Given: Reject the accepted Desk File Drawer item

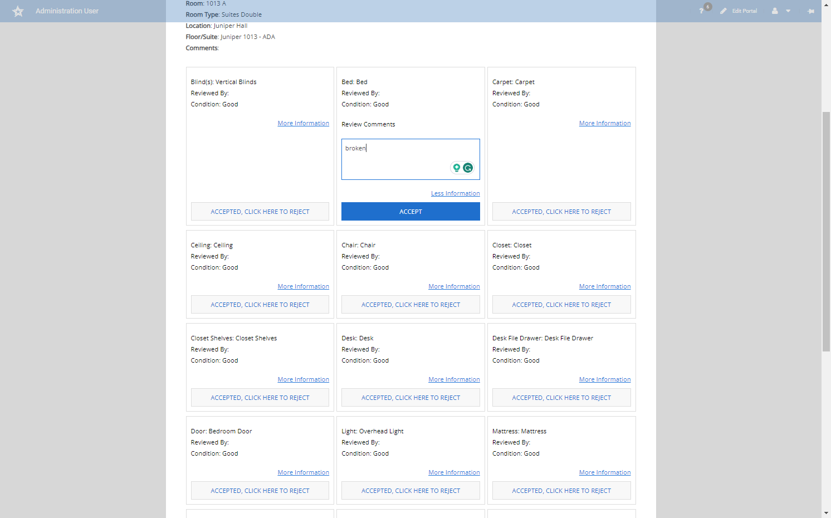Looking at the screenshot, I should coord(561,398).
